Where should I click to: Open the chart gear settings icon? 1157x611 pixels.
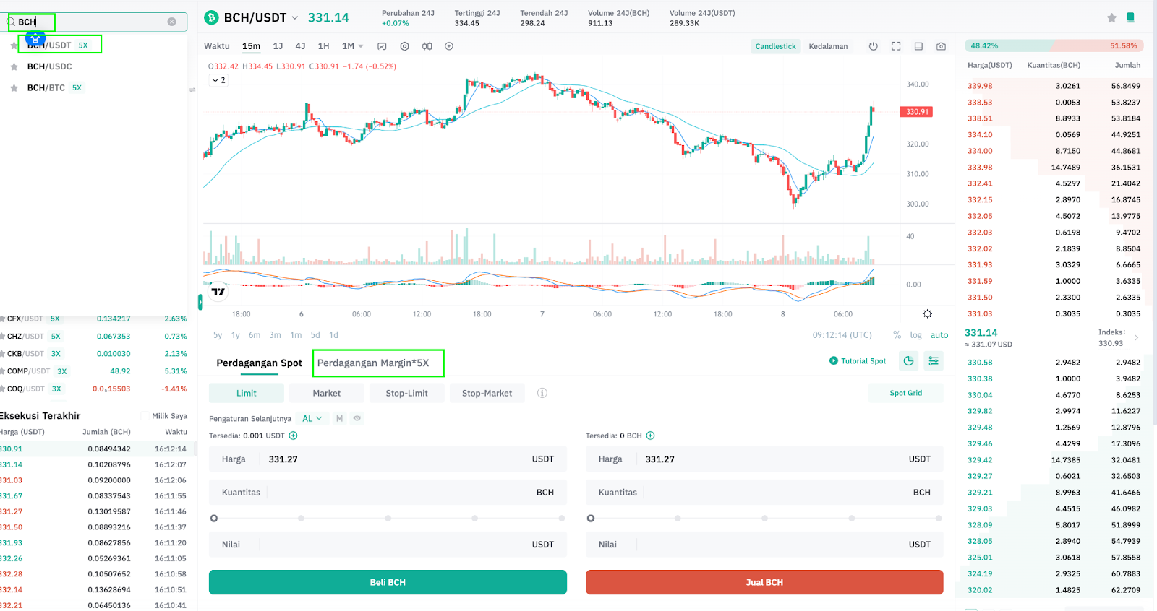pos(927,313)
